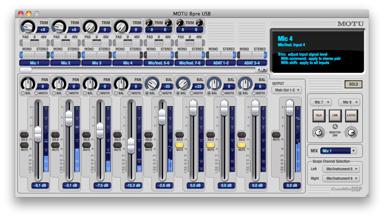The image size is (384, 218).
Task: Select WIDTH radio on first channel
Action: pos(36,93)
